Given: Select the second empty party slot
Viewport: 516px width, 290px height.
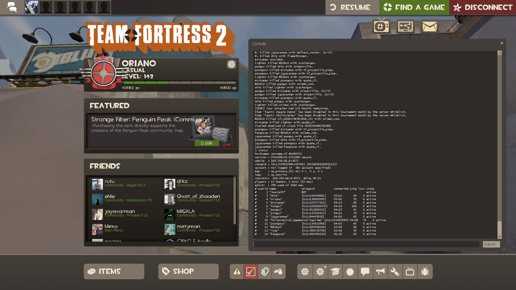Looking at the screenshot, I should (46, 7).
